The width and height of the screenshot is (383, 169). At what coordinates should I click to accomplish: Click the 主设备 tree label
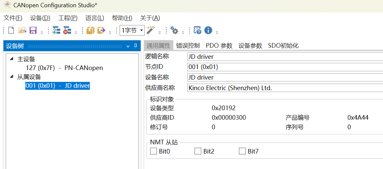click(x=26, y=59)
